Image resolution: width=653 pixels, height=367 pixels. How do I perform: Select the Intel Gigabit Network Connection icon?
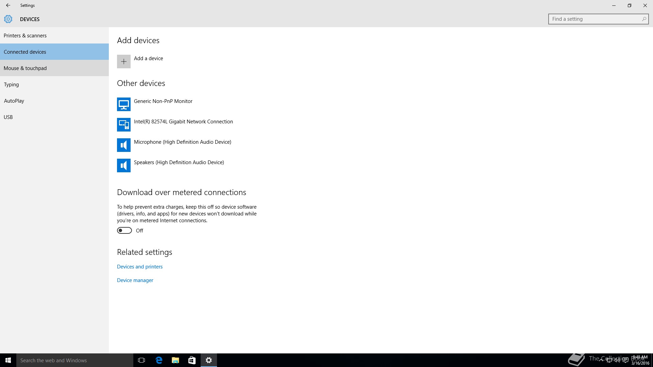click(124, 125)
